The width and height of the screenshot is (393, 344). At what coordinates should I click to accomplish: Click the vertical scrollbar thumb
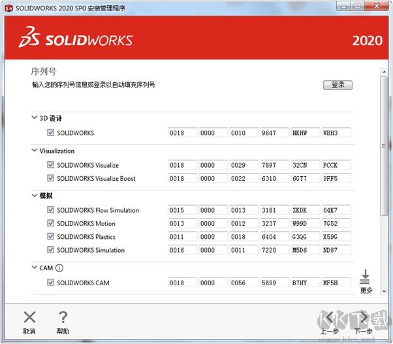pyautogui.click(x=384, y=146)
